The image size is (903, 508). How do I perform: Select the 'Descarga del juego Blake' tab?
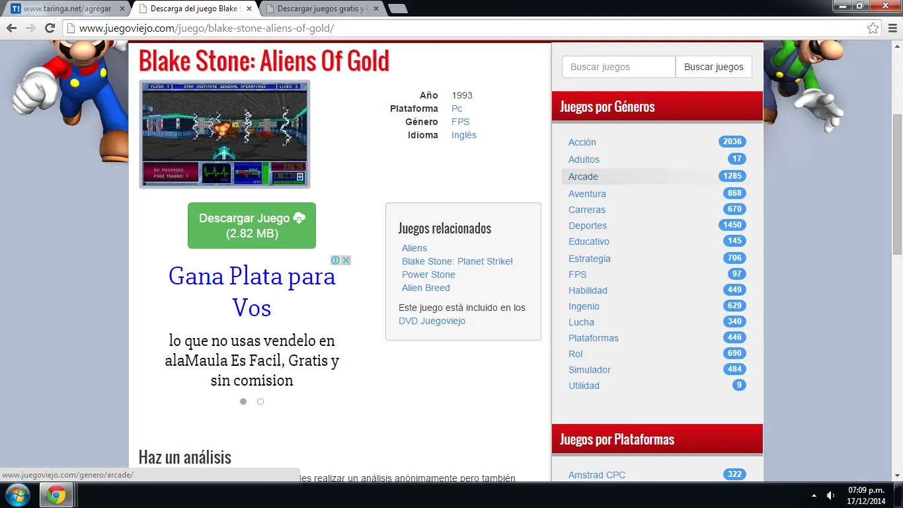[194, 9]
